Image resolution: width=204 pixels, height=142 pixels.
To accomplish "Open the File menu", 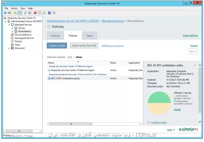I will (6, 8).
